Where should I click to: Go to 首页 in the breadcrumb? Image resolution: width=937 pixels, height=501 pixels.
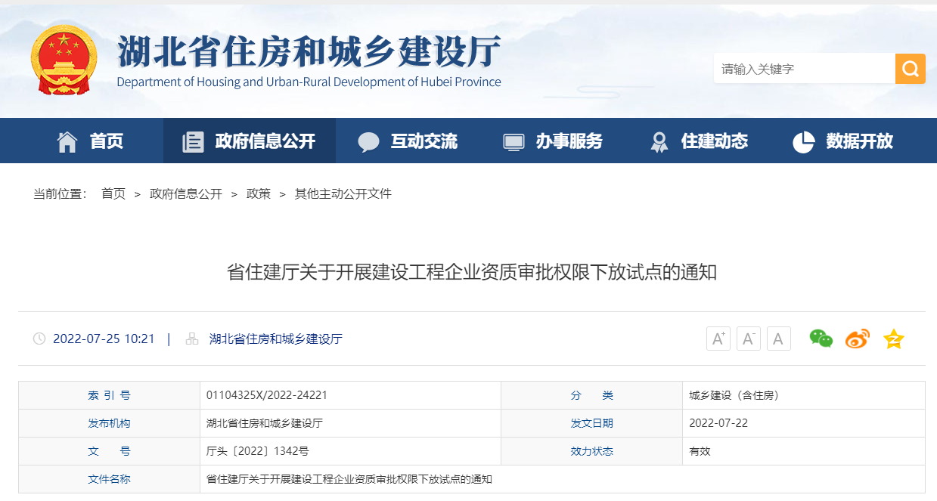coord(113,193)
